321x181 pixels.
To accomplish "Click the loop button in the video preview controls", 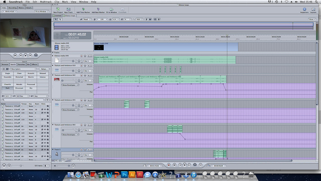I will tap(36, 55).
